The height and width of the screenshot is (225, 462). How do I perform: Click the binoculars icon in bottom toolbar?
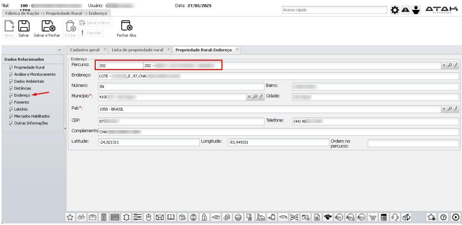pyautogui.click(x=82, y=217)
